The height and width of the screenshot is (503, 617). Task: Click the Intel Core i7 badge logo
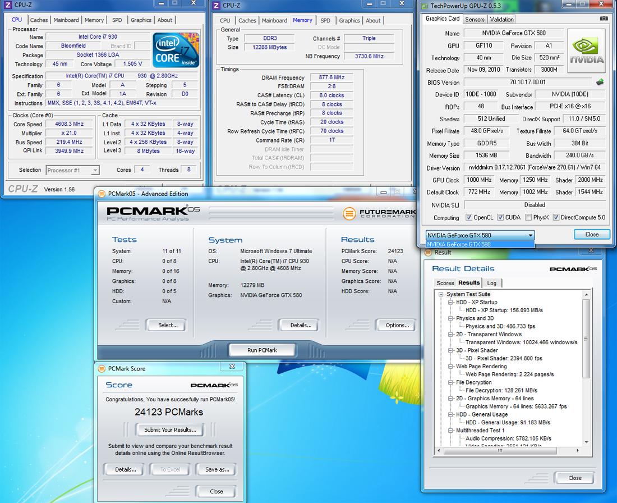coord(176,50)
